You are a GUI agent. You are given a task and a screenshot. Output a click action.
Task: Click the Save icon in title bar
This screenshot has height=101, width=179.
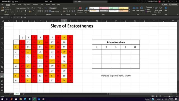pyautogui.click(x=13, y=2)
